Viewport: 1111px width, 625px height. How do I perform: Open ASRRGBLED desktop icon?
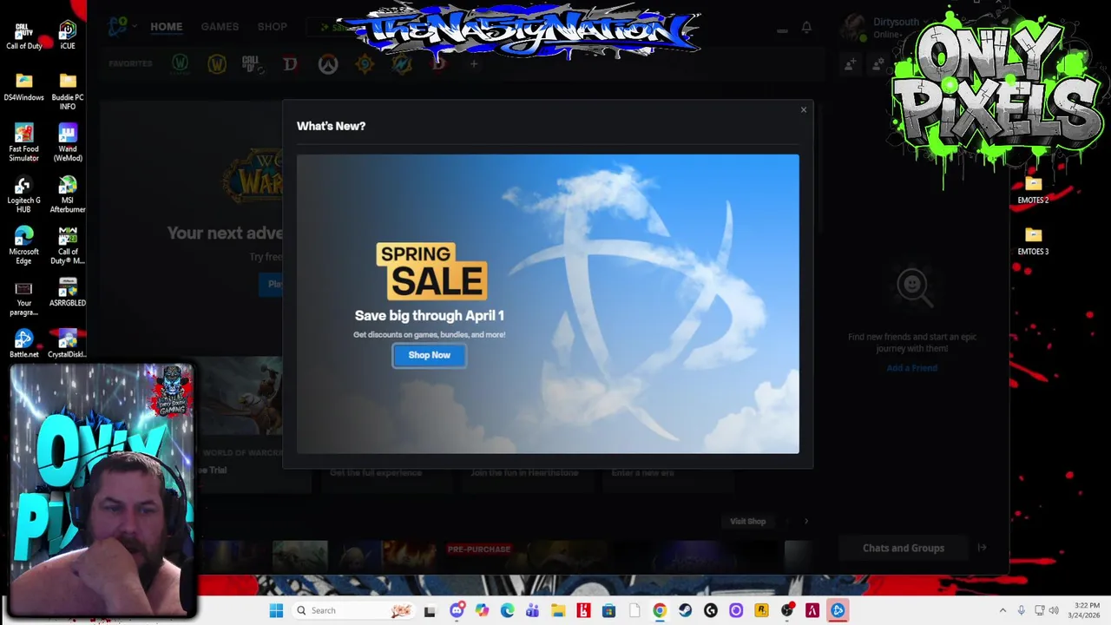(x=68, y=293)
